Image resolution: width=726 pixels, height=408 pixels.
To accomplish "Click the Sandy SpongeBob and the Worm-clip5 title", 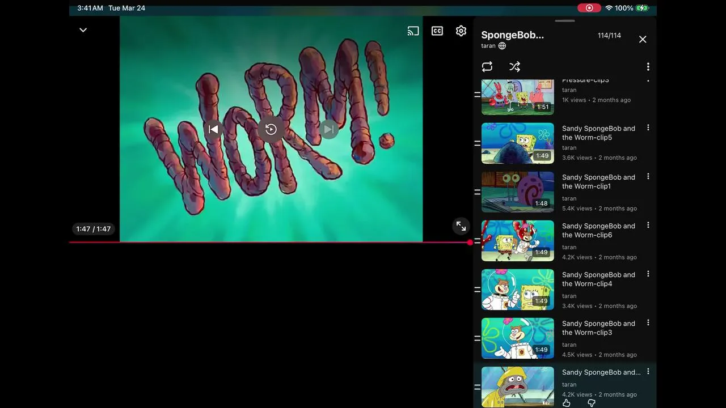I will (598, 133).
